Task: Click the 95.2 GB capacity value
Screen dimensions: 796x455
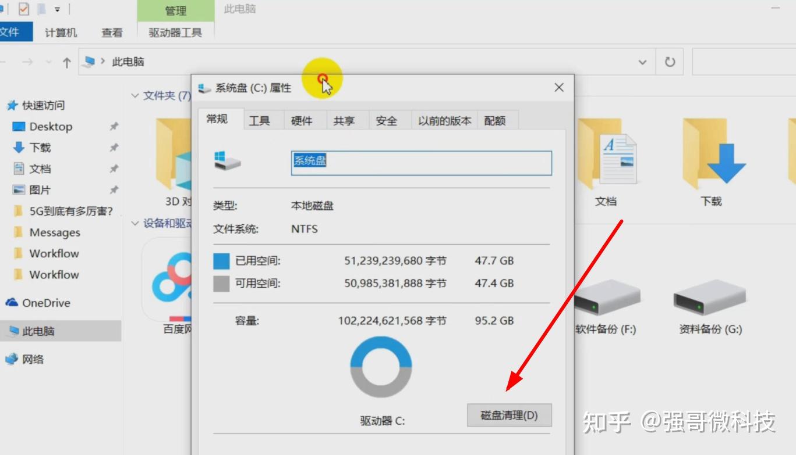Action: (x=494, y=320)
